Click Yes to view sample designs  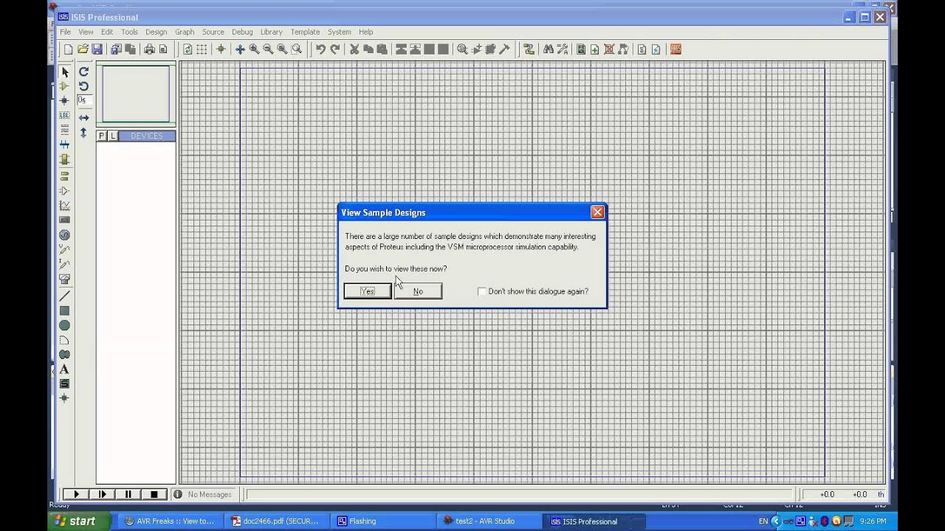tap(368, 291)
